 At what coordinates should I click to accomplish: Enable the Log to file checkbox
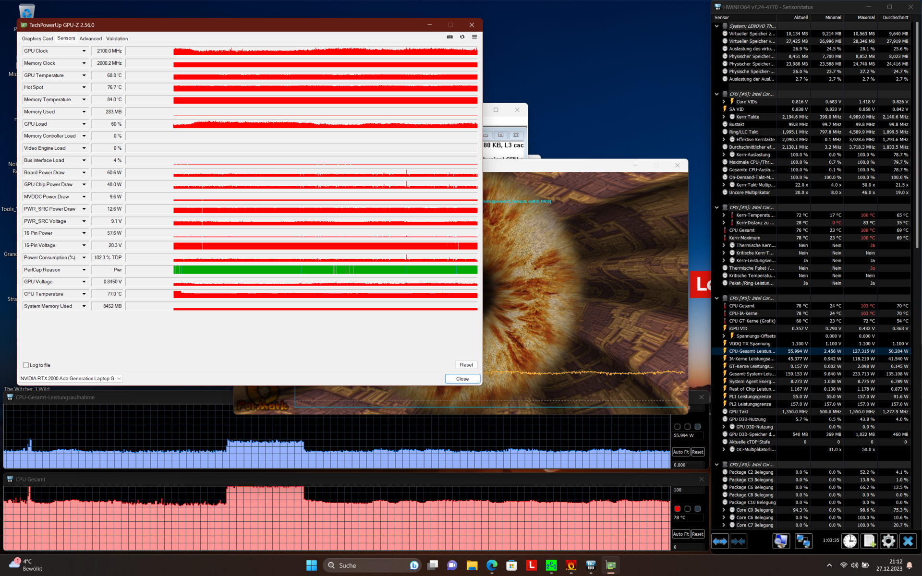point(26,365)
